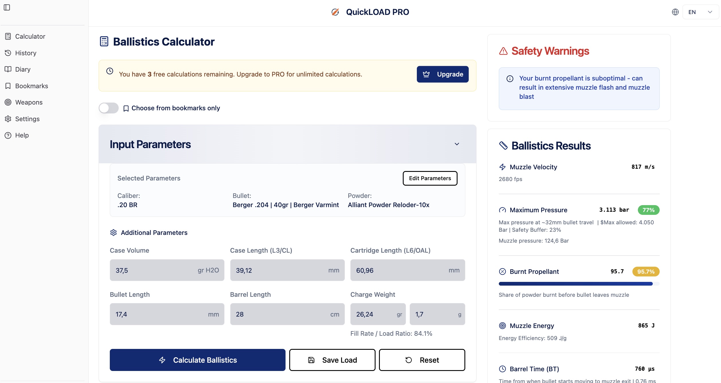721x383 pixels.
Task: Click the Additional Parameters gear icon
Action: tap(114, 233)
